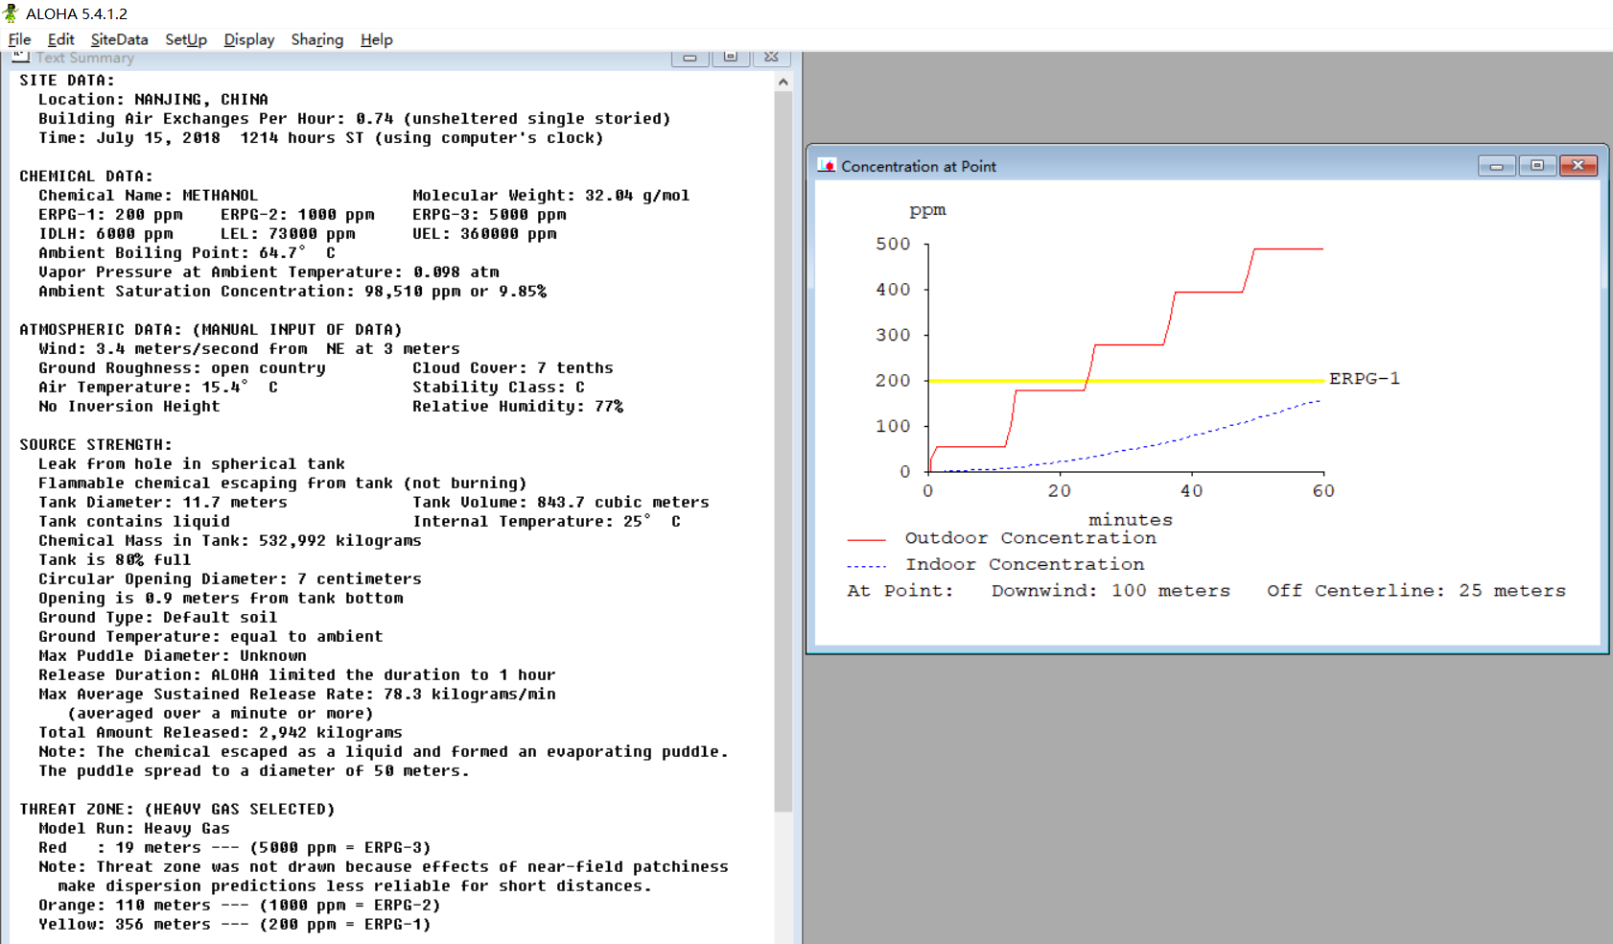Click the ERPG-1 label on the graph
The height and width of the screenshot is (944, 1613).
1364,379
